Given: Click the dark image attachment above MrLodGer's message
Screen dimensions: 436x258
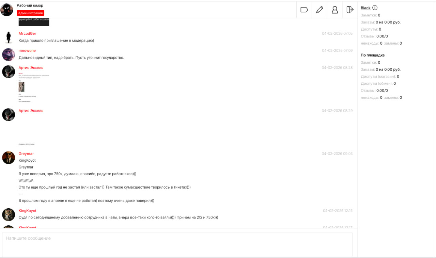Looking at the screenshot, I should (x=34, y=22).
